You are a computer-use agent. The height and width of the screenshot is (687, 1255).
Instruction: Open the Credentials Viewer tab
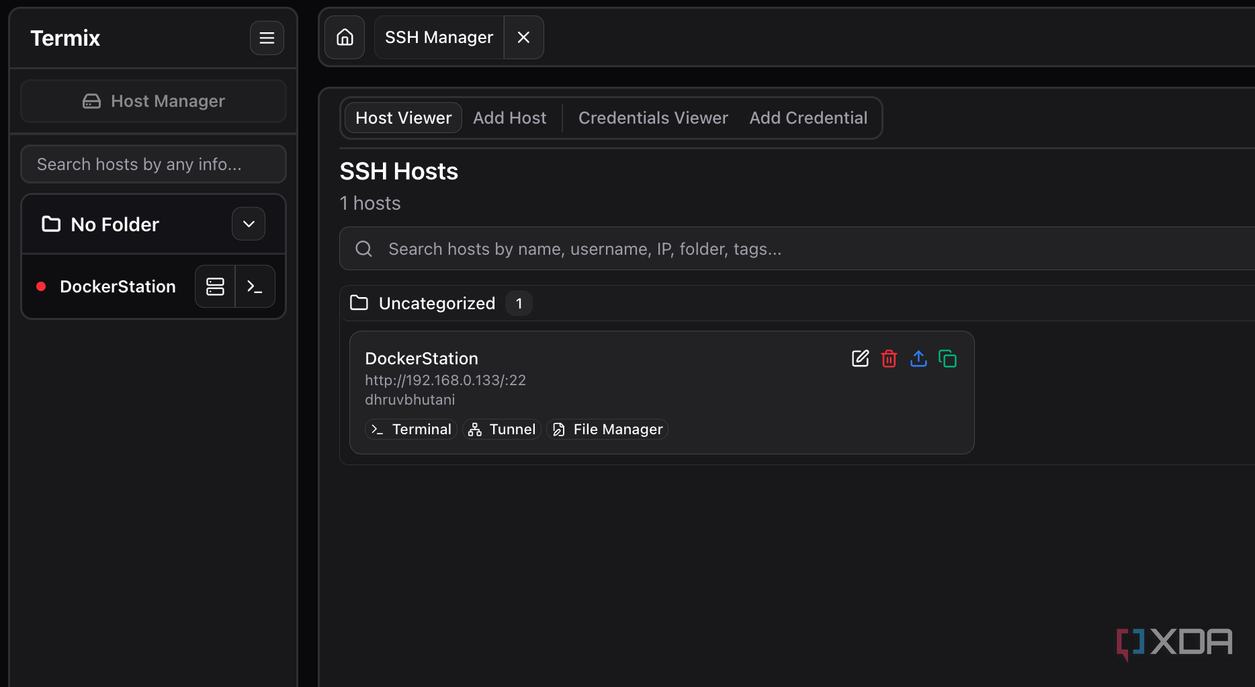coord(653,118)
